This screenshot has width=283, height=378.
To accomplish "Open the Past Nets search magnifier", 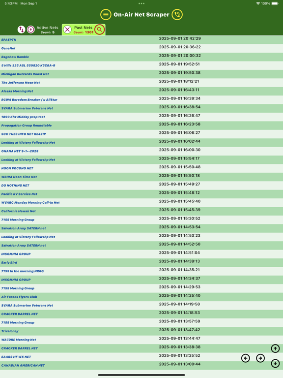I will point(99,30).
